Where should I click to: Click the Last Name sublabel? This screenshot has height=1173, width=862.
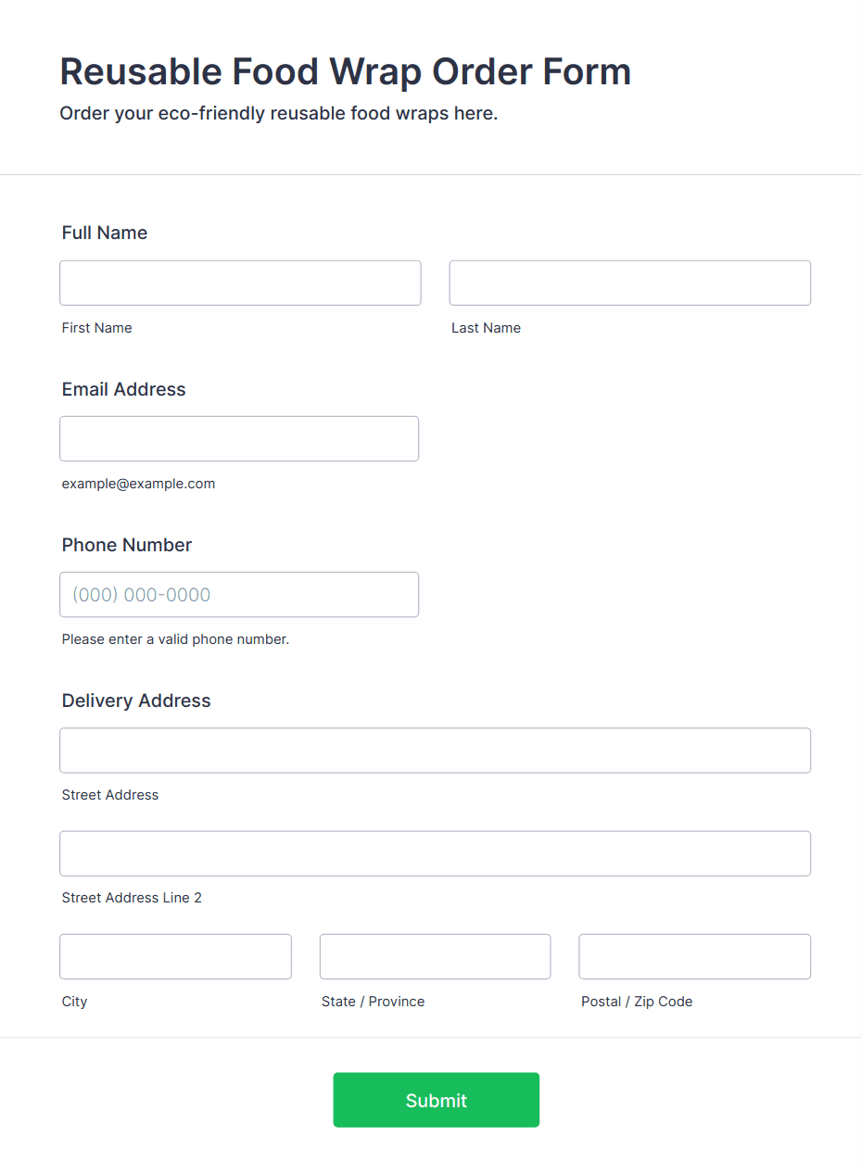point(487,328)
